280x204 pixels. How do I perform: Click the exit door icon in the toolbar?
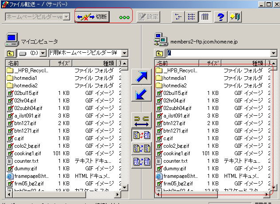coord(234,17)
